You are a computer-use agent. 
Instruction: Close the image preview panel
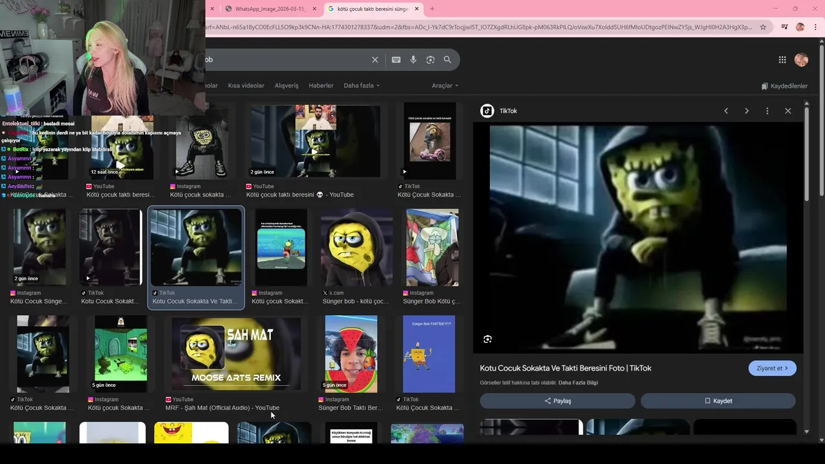coord(788,111)
